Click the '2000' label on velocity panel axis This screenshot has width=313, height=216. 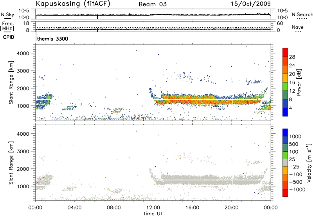[23, 169]
